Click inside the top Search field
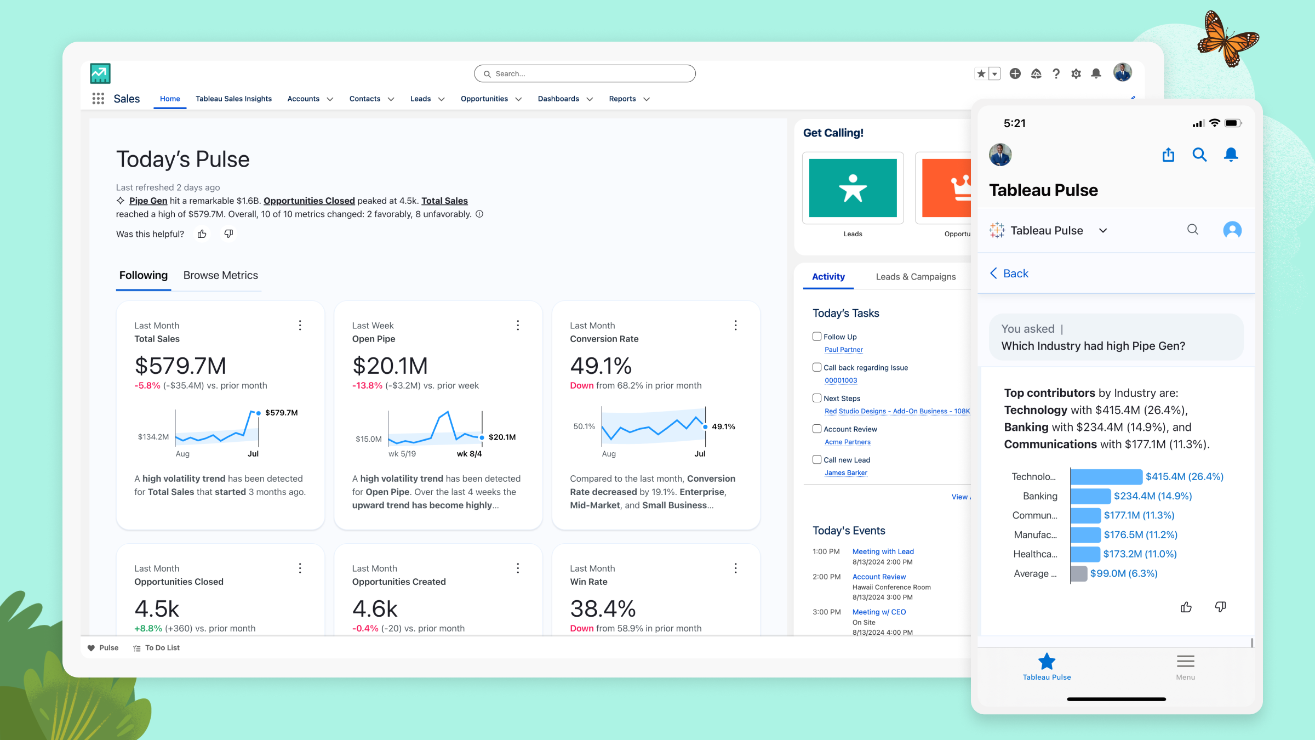Screen dimensions: 1315x740 pos(584,73)
